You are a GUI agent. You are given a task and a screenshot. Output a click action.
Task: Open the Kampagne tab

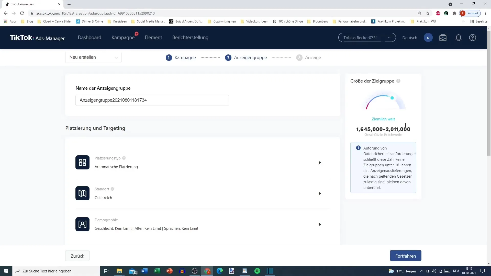pyautogui.click(x=123, y=37)
